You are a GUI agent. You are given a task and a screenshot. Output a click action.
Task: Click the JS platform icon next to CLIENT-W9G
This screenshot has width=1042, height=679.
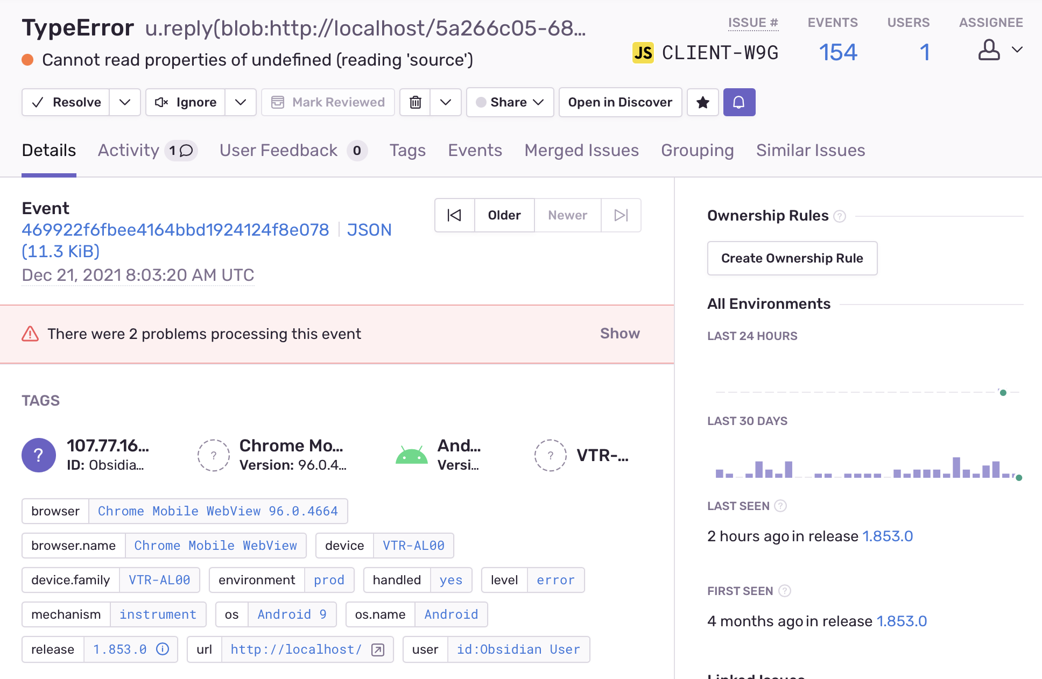coord(642,52)
